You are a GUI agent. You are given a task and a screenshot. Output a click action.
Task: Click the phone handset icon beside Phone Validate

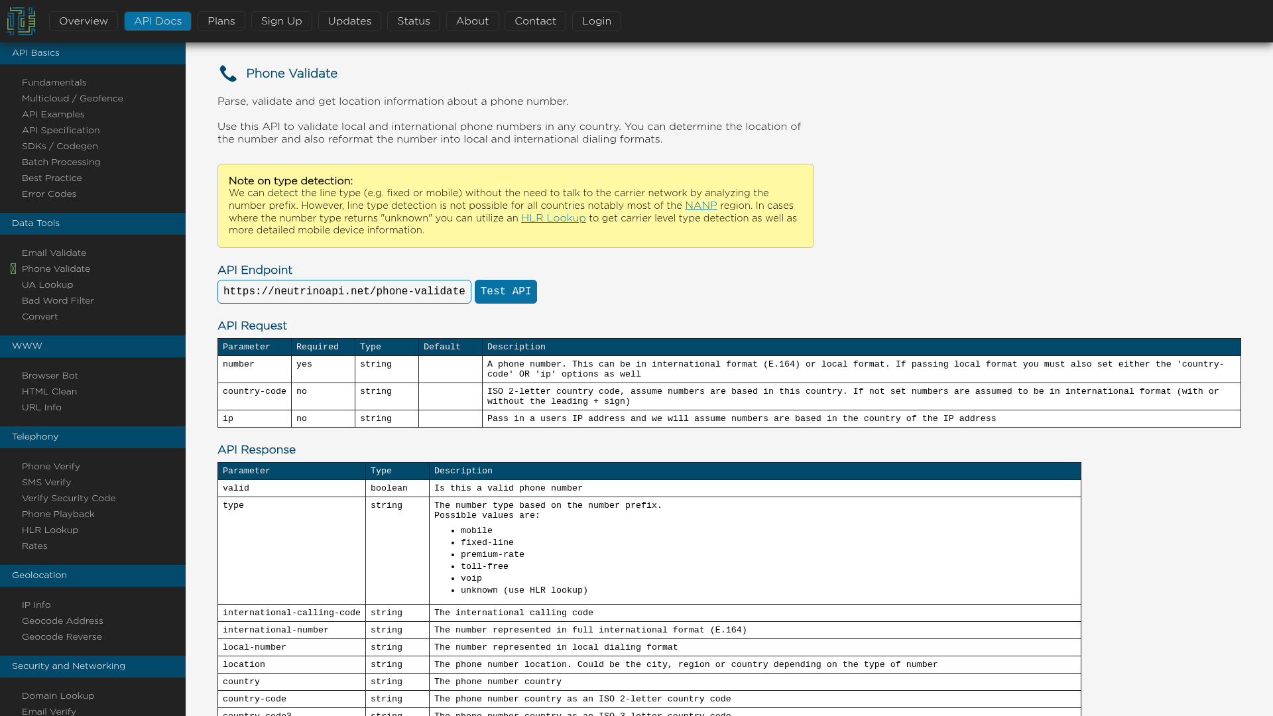click(228, 74)
